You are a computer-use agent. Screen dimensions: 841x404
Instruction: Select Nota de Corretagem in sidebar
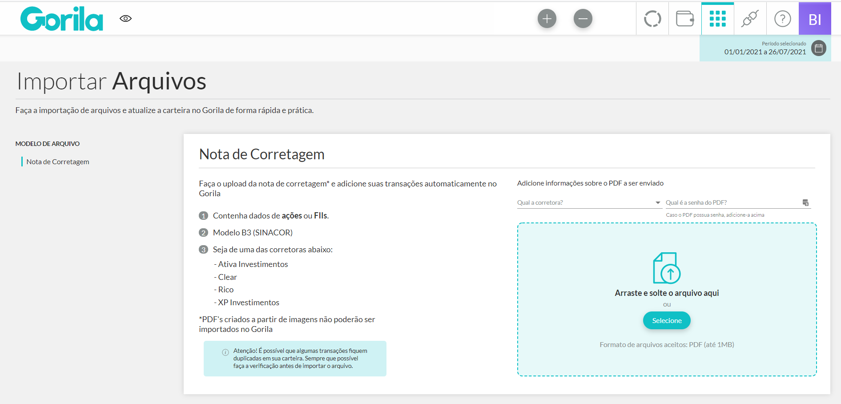pos(58,162)
